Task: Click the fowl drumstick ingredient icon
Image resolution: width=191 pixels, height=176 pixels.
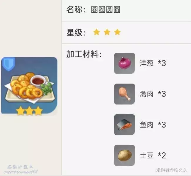Action: pyautogui.click(x=124, y=94)
